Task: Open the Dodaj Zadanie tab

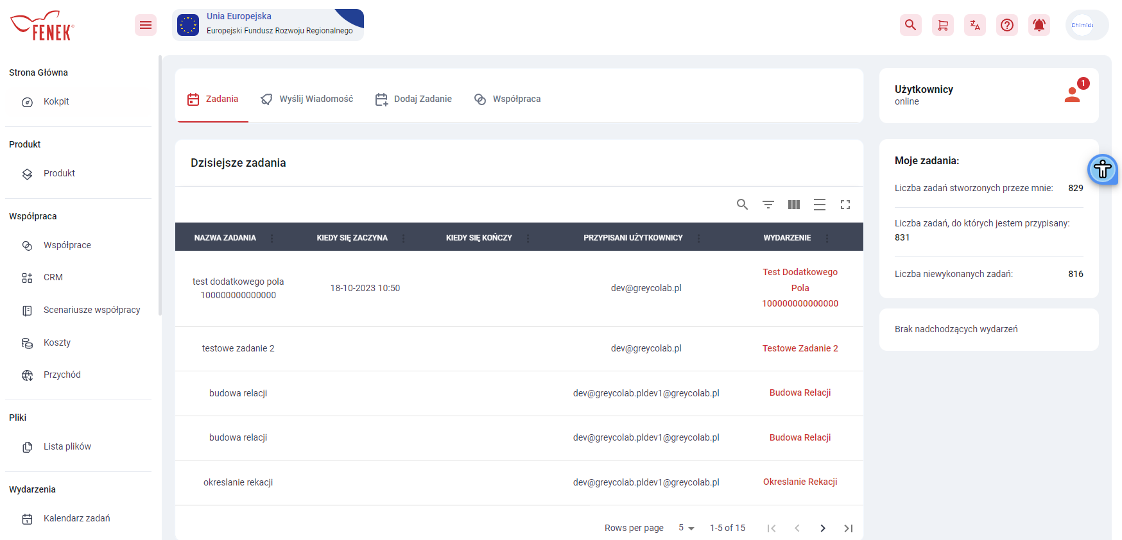Action: pos(413,99)
